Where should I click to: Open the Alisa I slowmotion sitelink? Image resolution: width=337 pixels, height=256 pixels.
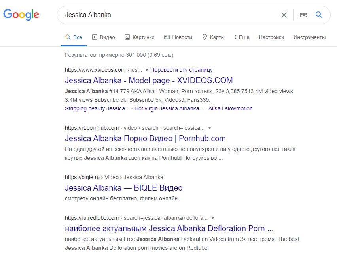pos(230,108)
